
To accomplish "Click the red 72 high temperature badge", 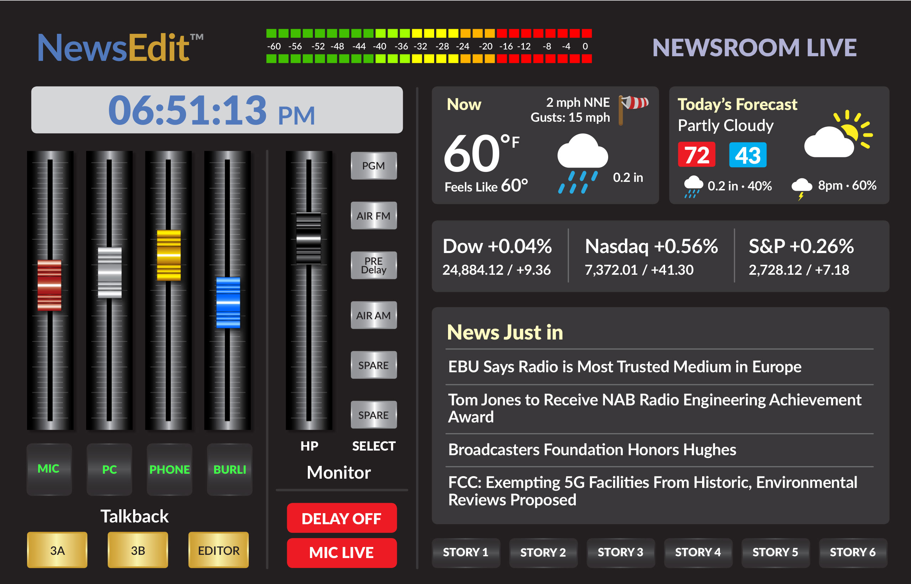I will [696, 155].
